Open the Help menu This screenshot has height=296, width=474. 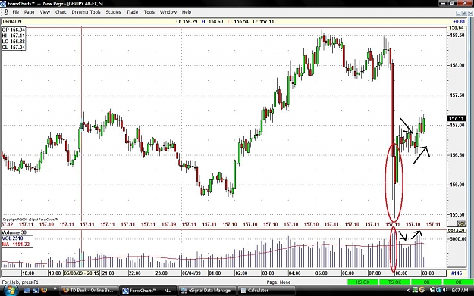[187, 12]
